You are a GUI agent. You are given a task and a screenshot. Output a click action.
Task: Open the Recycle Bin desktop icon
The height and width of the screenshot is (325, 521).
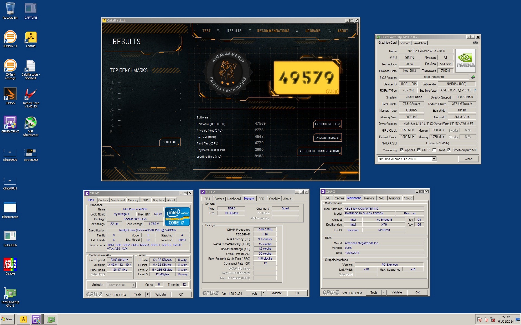tap(10, 11)
